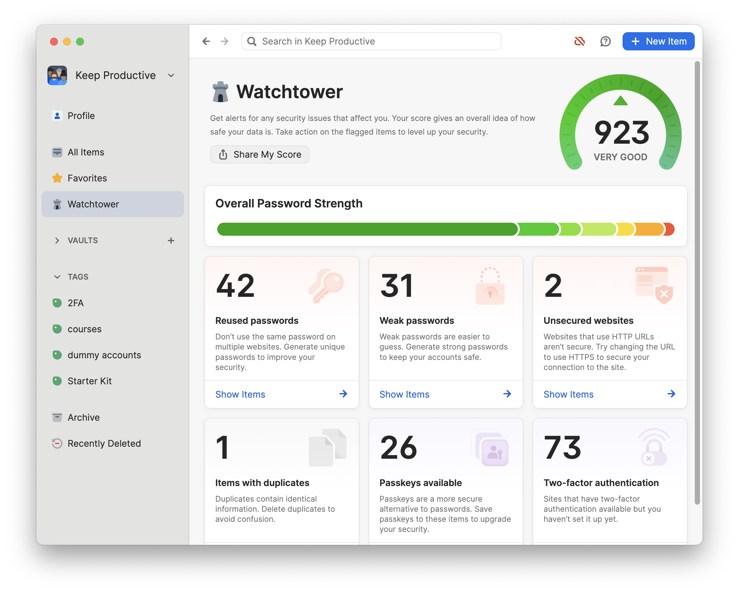Collapse the TAGS section
This screenshot has width=739, height=593.
(x=57, y=276)
